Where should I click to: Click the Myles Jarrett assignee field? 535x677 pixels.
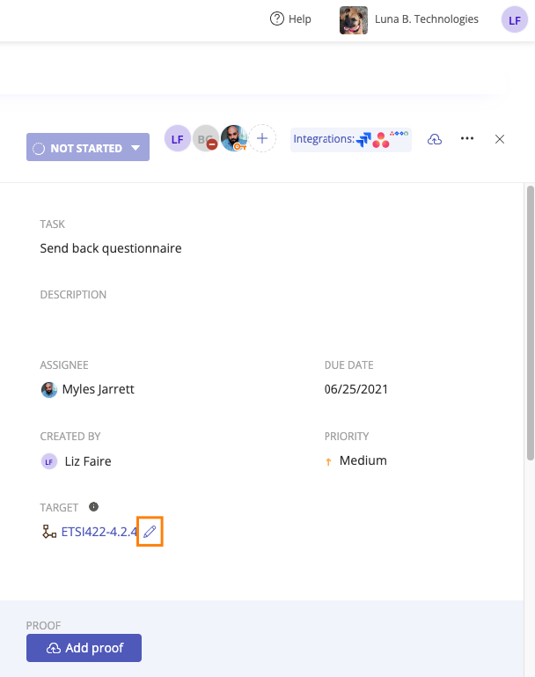pos(88,389)
